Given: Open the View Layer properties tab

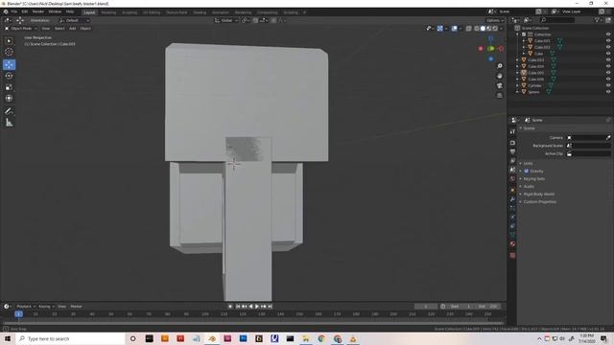Looking at the screenshot, I should [512, 161].
